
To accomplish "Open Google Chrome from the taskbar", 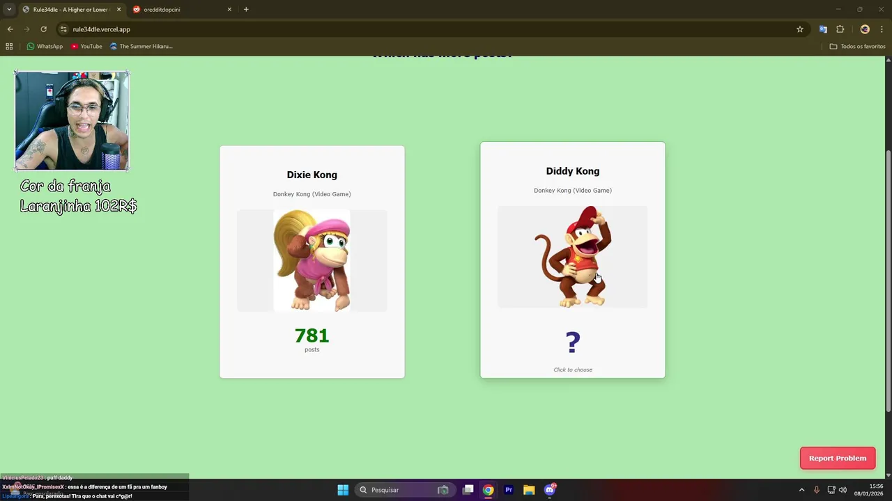I will click(x=489, y=490).
